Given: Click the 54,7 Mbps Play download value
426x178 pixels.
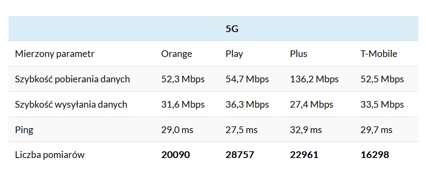Looking at the screenshot, I should pos(247,79).
